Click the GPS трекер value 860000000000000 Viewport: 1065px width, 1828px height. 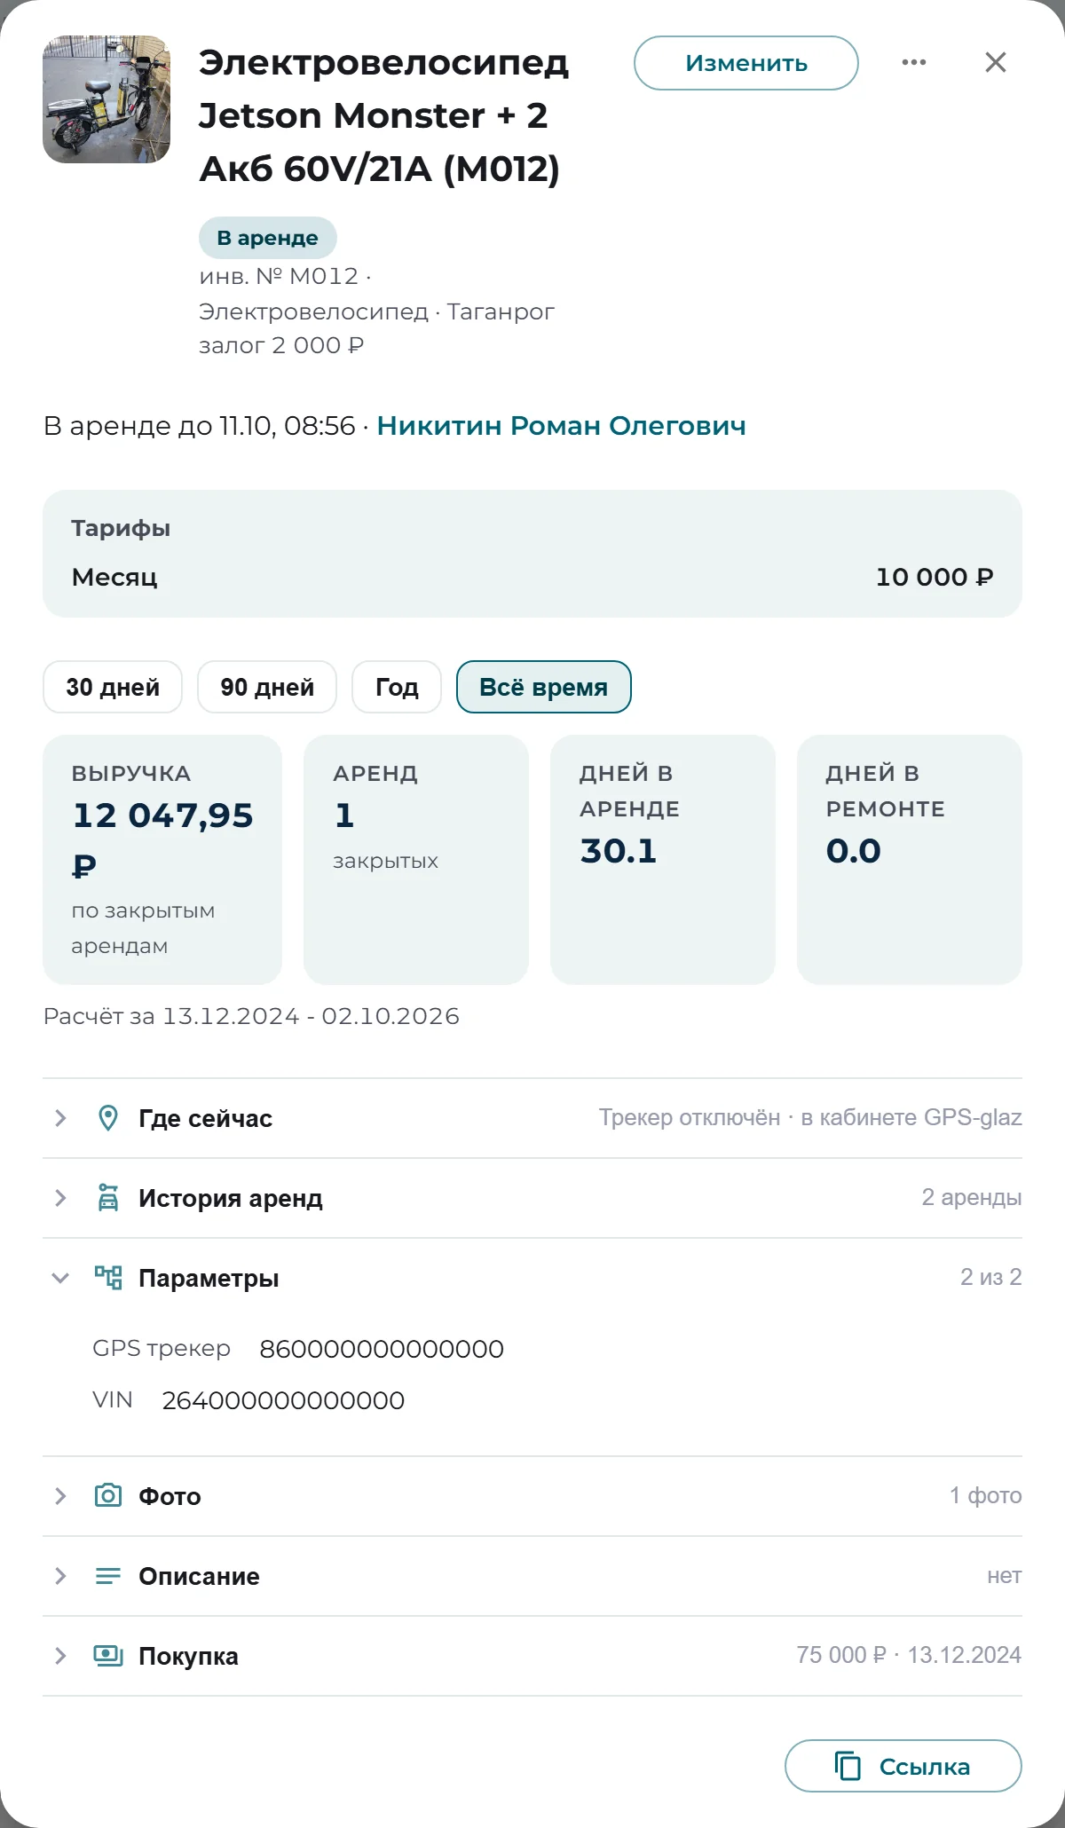[382, 1349]
